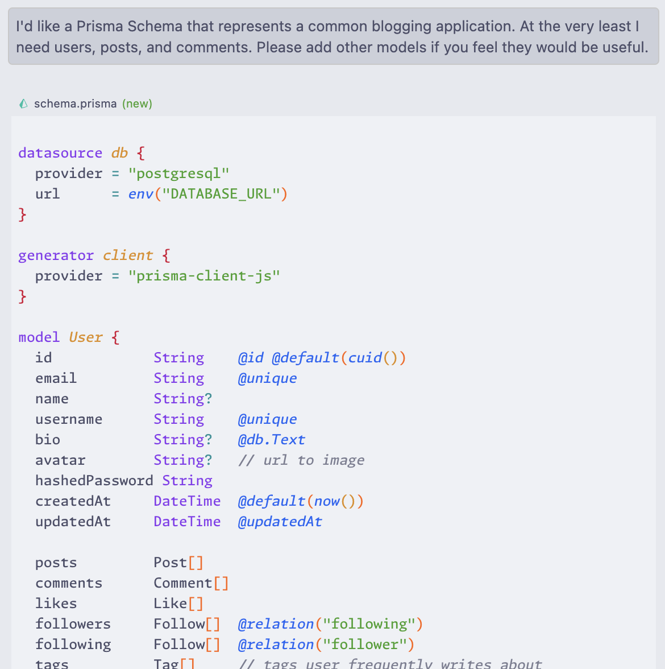Click the hashedPassword field name
Screen dimensions: 665x669
pos(94,481)
